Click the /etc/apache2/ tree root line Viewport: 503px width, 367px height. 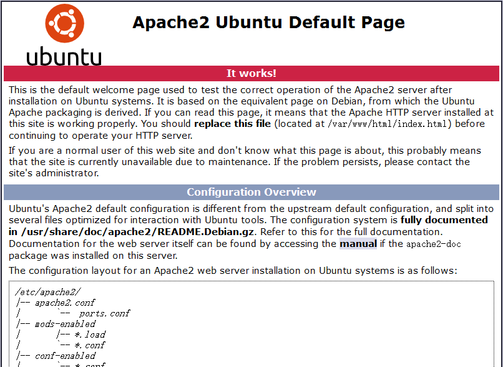(48, 292)
